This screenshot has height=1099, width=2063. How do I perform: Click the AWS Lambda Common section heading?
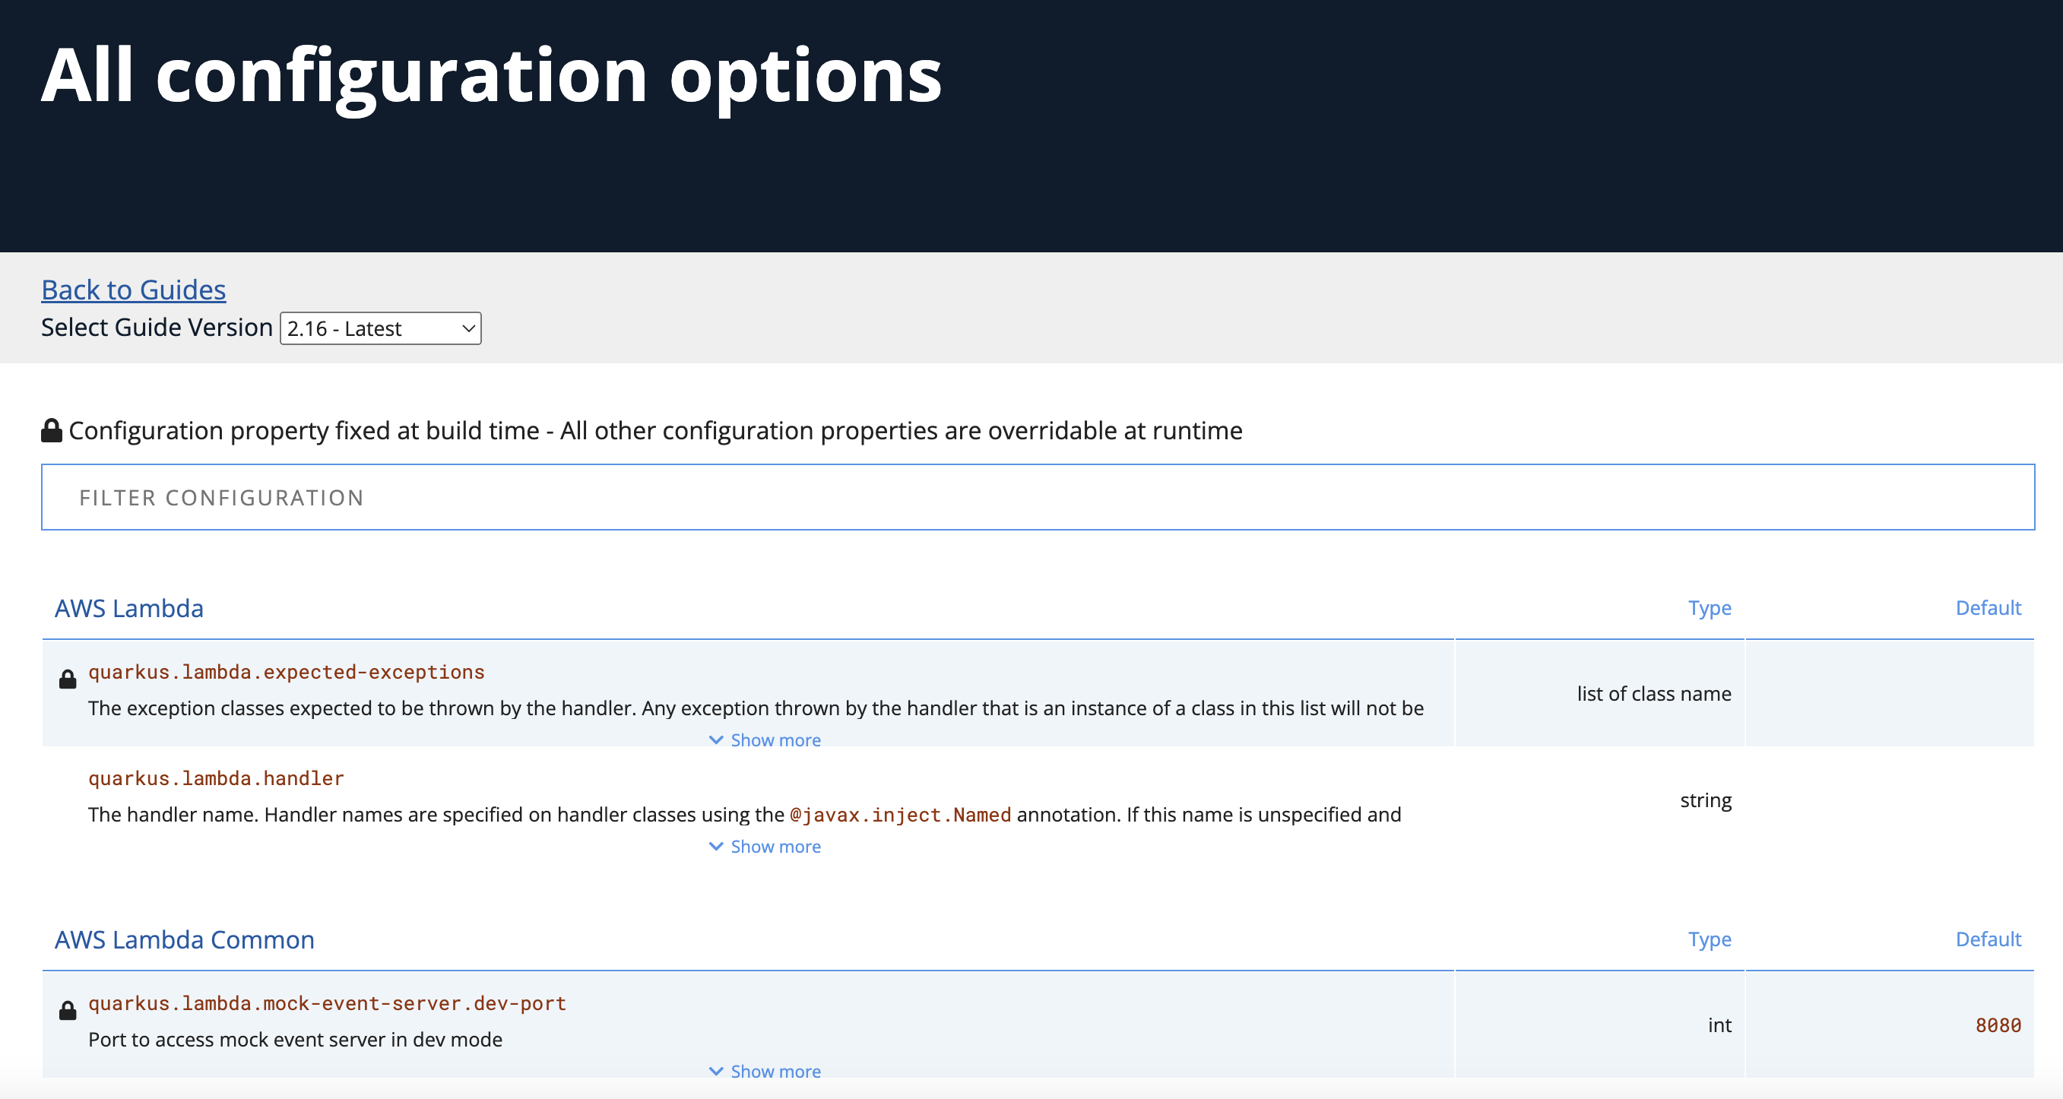click(x=184, y=939)
